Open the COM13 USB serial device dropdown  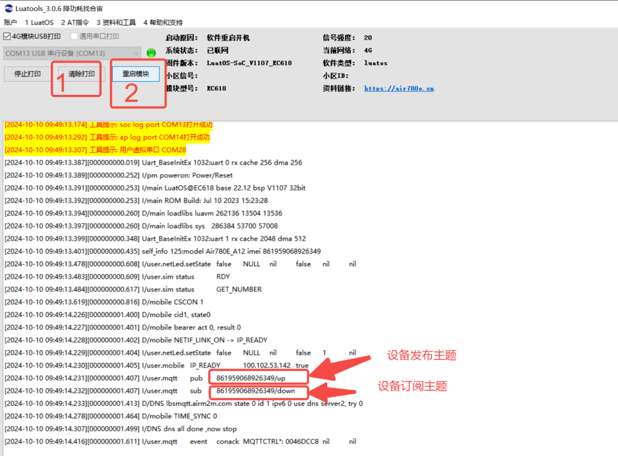73,53
